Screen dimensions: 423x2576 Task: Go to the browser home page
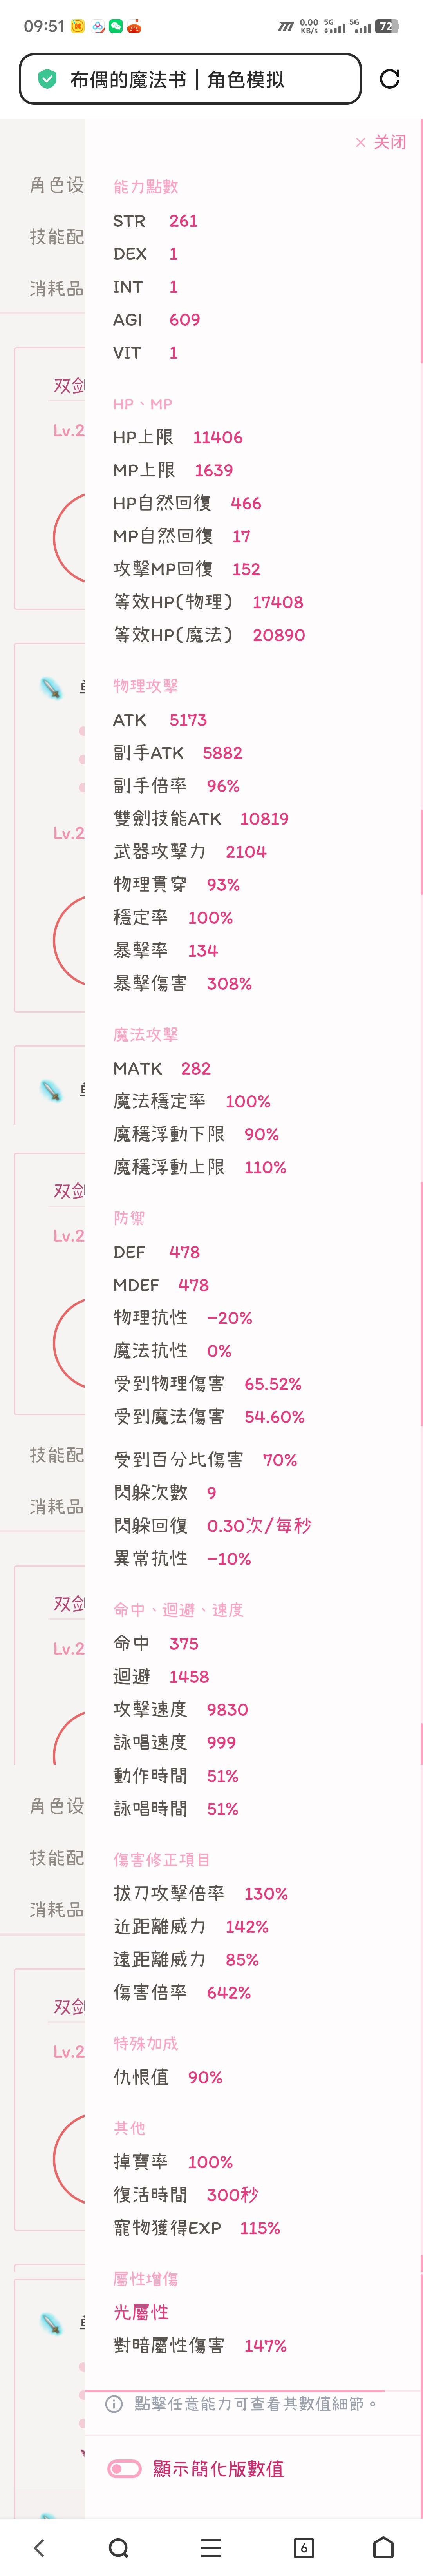pos(383,2546)
